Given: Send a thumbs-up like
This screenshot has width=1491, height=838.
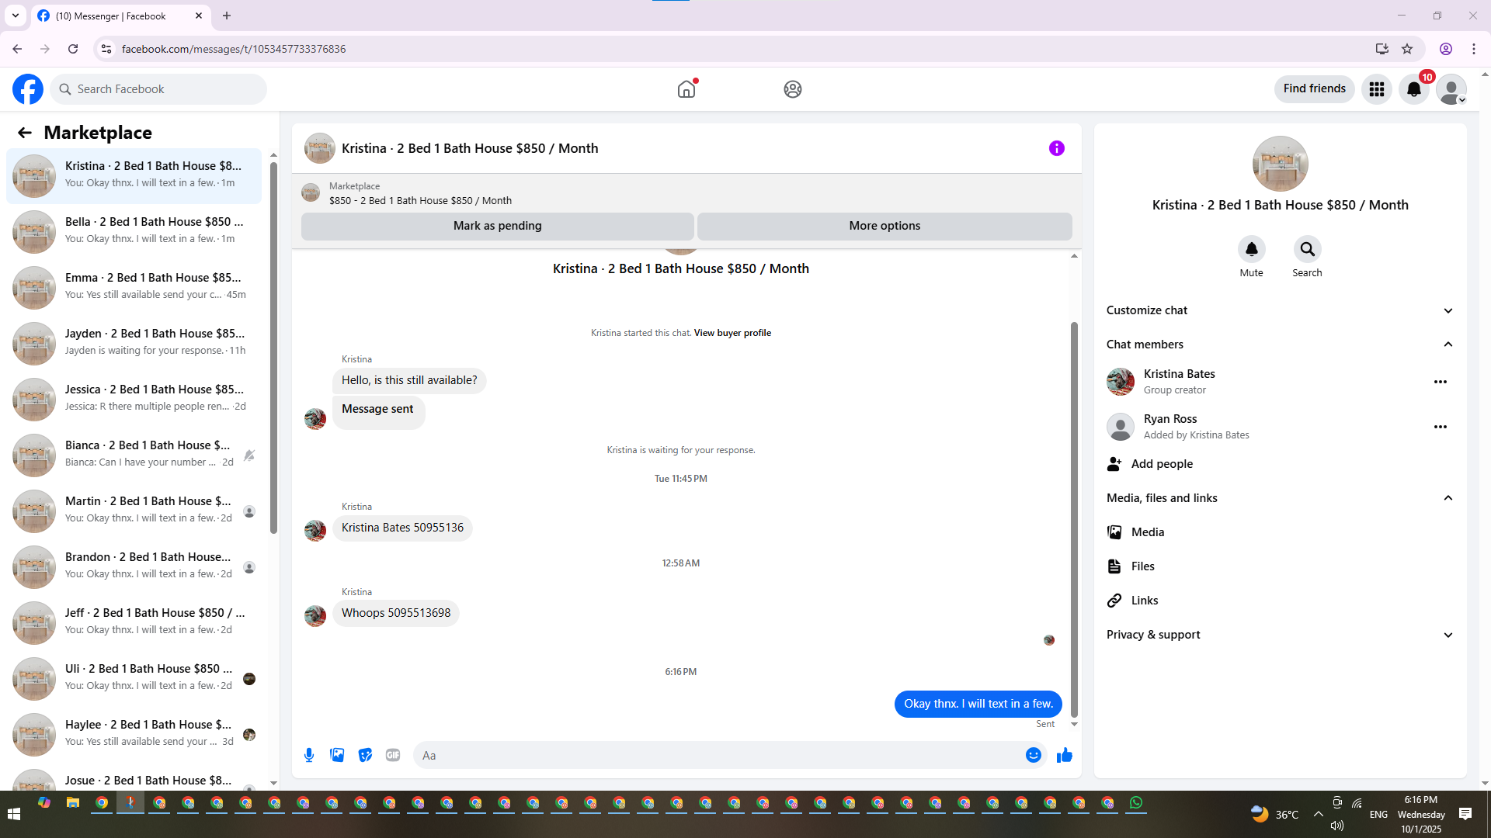Looking at the screenshot, I should click(x=1064, y=755).
